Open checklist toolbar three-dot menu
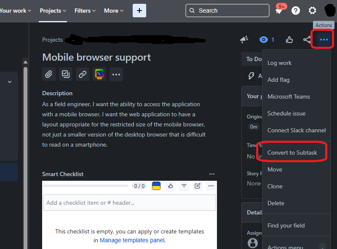 (211, 186)
